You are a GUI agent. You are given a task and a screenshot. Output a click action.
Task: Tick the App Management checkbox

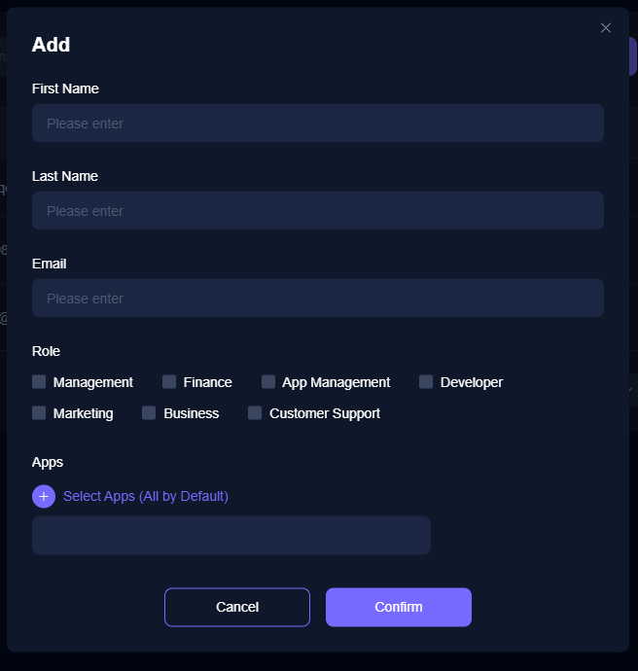268,382
